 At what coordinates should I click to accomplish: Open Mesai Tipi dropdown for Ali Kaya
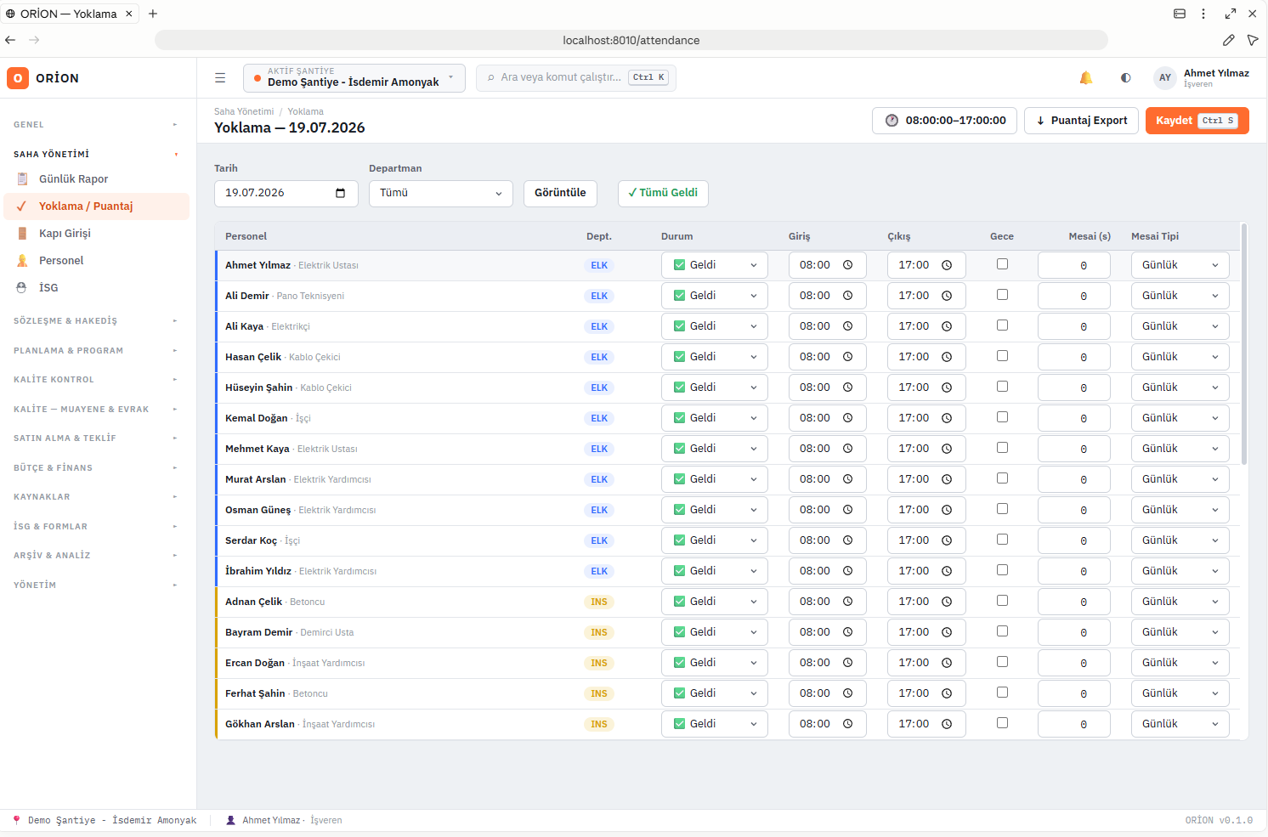pyautogui.click(x=1180, y=326)
